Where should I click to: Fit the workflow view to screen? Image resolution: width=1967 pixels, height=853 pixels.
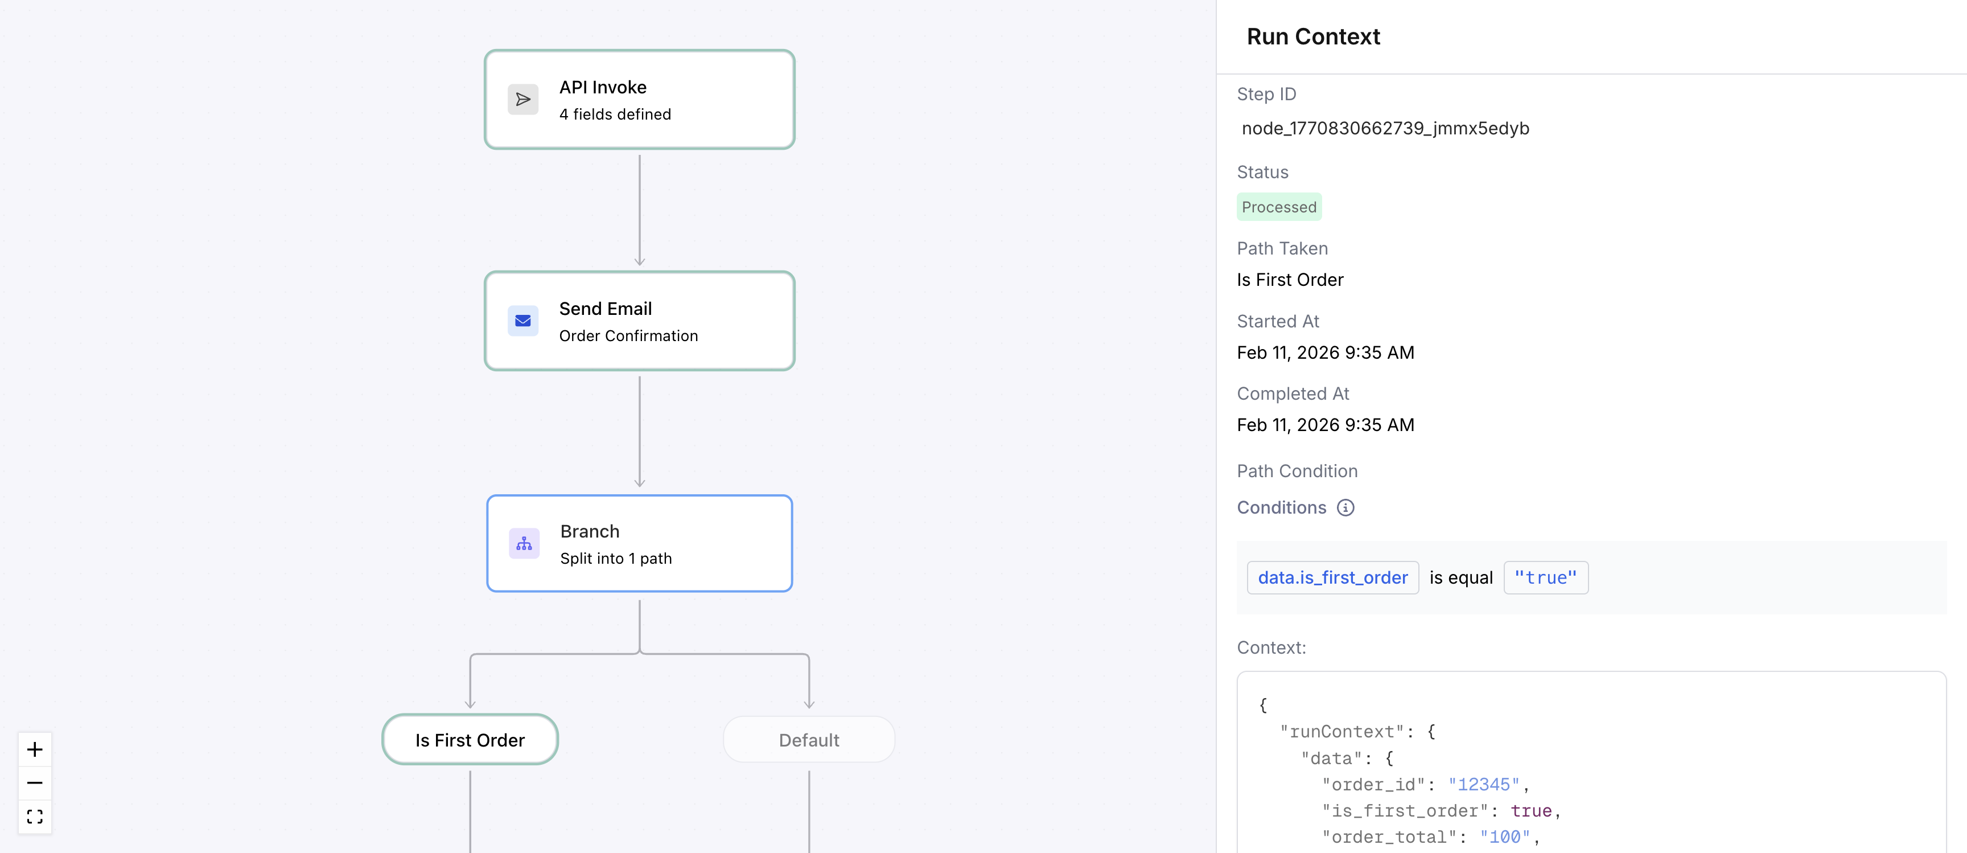pyautogui.click(x=35, y=817)
